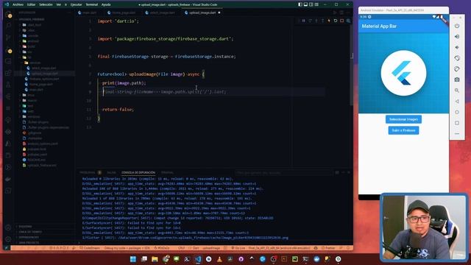This screenshot has width=471, height=265.
Task: Open the Archivo menu
Action: pyautogui.click(x=18, y=4)
